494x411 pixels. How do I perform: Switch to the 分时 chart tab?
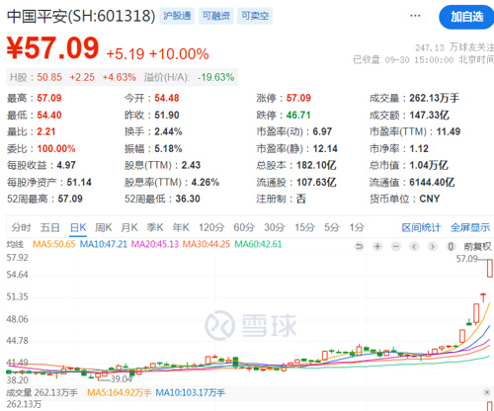tap(22, 227)
